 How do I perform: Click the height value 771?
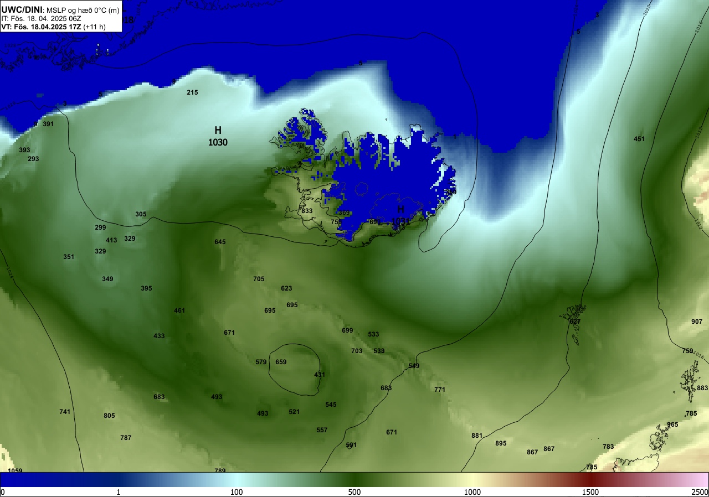(x=440, y=390)
